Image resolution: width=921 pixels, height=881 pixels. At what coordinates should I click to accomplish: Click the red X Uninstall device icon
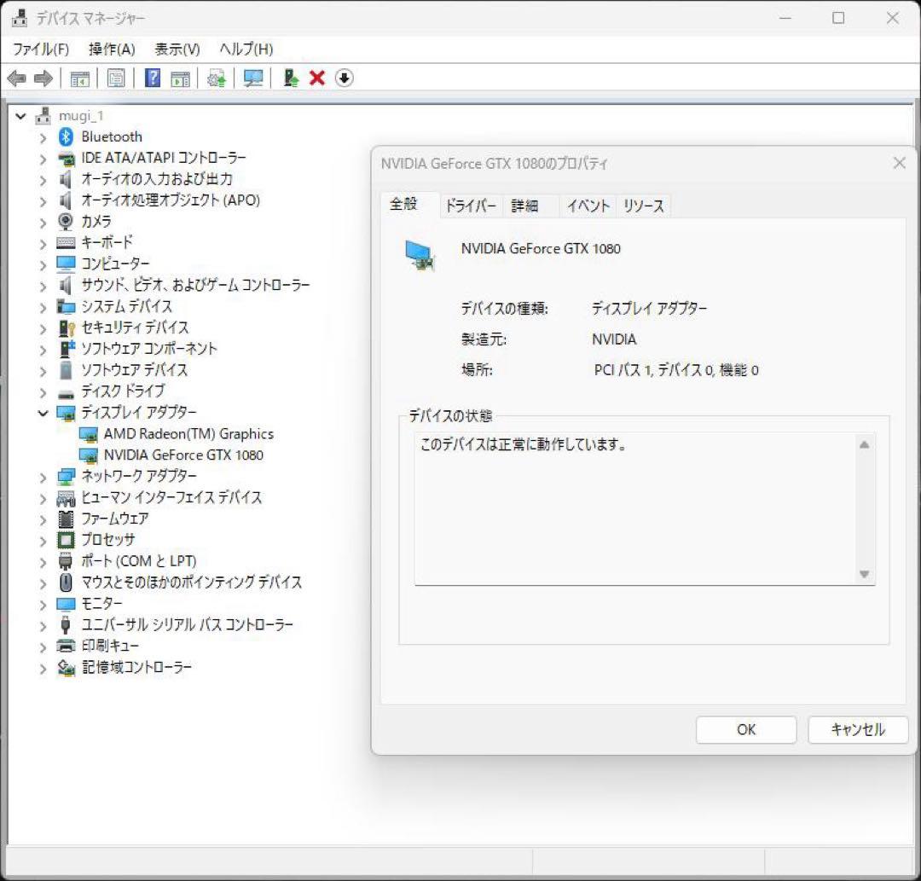click(316, 78)
